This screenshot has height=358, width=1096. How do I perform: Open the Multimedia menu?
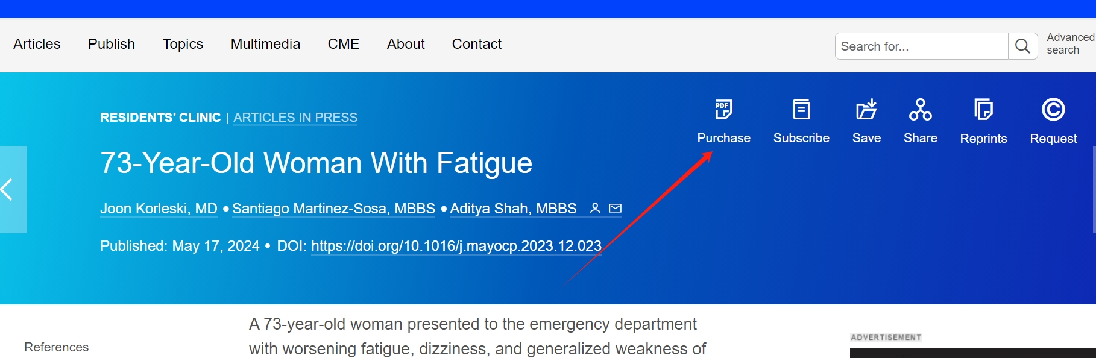point(265,44)
